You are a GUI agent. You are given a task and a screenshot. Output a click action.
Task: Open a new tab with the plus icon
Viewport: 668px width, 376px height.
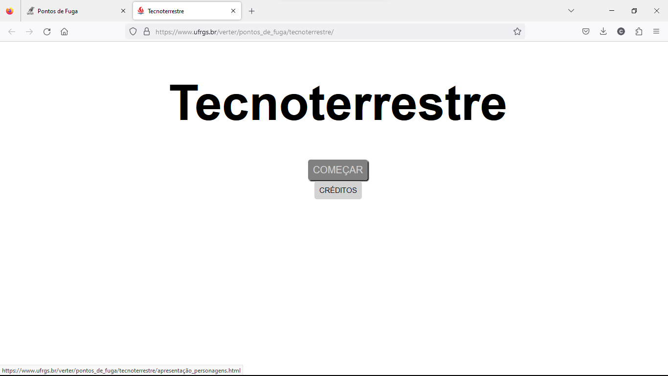[251, 11]
